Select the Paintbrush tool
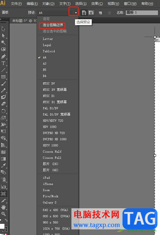 tap(3, 83)
